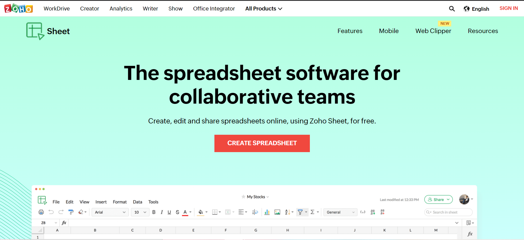
Task: Toggle the favorite star beside My Stocks
Action: [243, 197]
